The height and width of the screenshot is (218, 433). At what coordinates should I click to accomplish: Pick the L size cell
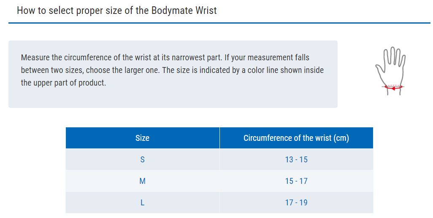pos(142,202)
